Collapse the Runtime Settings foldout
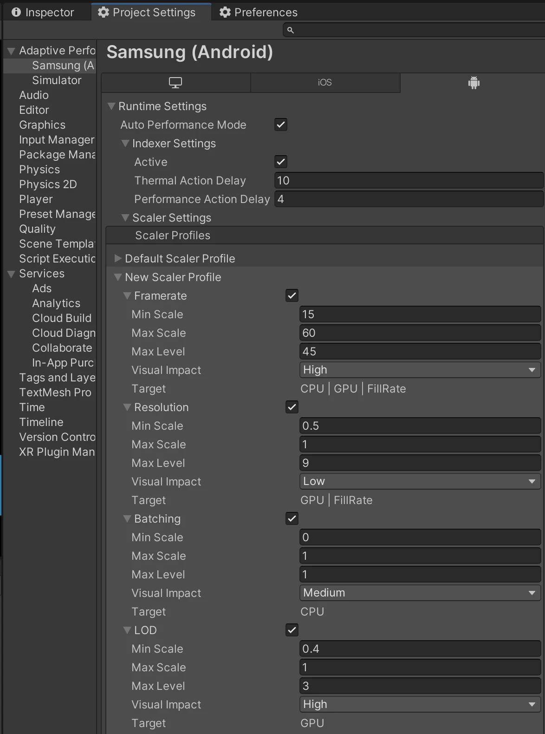The image size is (545, 734). click(x=111, y=106)
